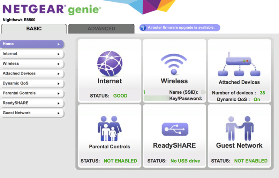Click the arrow on sidebar ReadySHARE item
This screenshot has height=178, width=279.
(59, 103)
